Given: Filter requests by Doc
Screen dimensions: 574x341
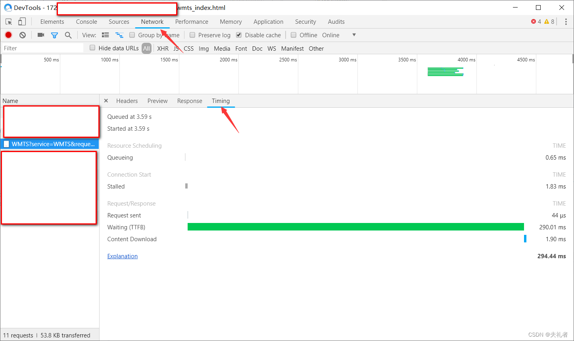Looking at the screenshot, I should (x=257, y=48).
